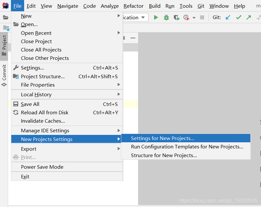Viewport: 261px width, 207px height.
Task: Open the Project tool window sidebar tab
Action: (x=4, y=46)
